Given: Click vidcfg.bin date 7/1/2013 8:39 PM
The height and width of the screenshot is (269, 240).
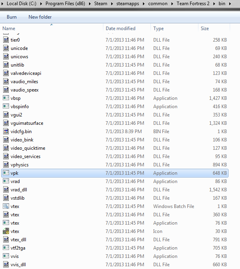Looking at the screenshot, I should (124, 132).
